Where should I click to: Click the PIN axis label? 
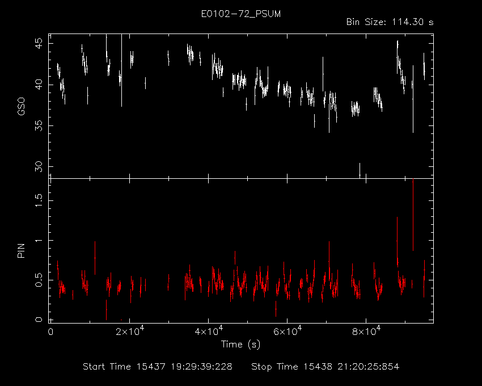coord(21,251)
